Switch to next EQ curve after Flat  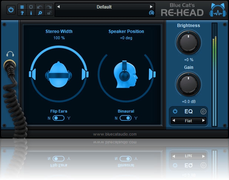tap(203, 121)
